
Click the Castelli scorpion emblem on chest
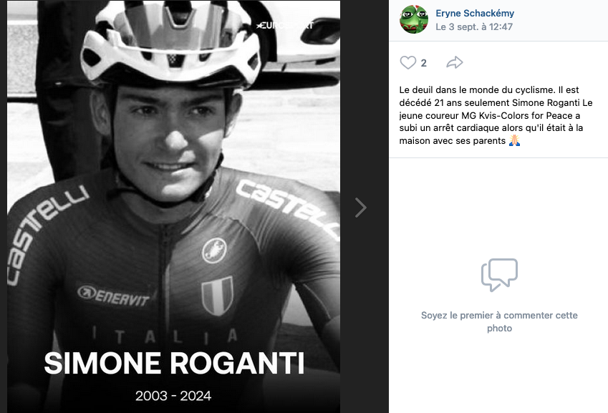(213, 250)
